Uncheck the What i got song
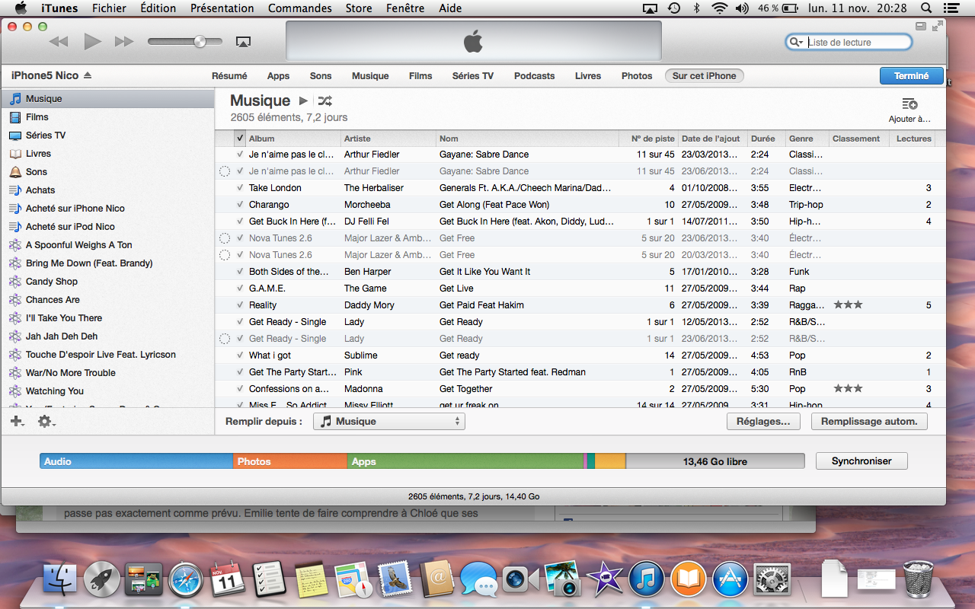This screenshot has height=609, width=975. [241, 356]
